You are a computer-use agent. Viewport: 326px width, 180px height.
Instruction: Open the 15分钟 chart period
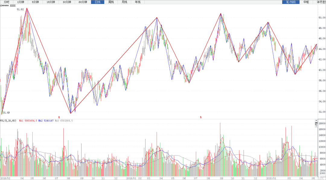coord(51,2)
